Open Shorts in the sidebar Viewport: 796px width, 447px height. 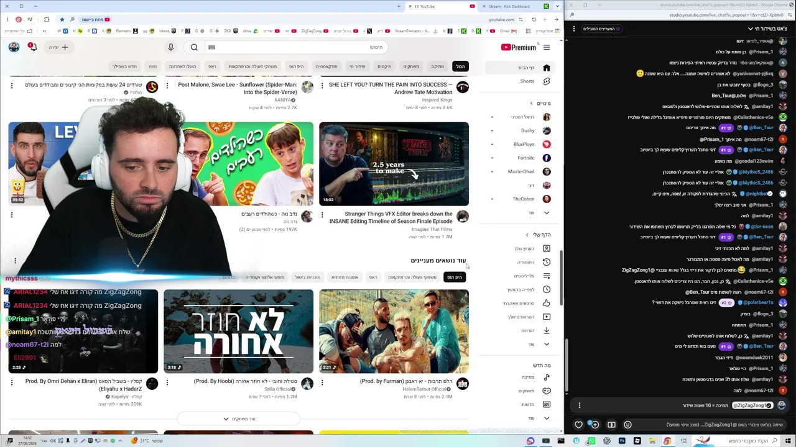pos(519,81)
